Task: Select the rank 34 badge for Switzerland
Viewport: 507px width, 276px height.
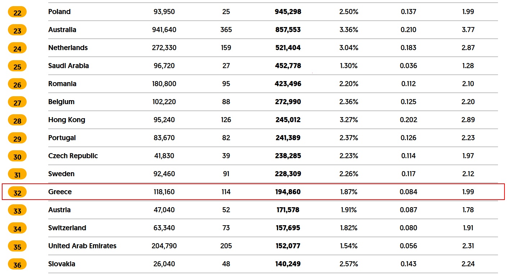Action: tap(17, 228)
